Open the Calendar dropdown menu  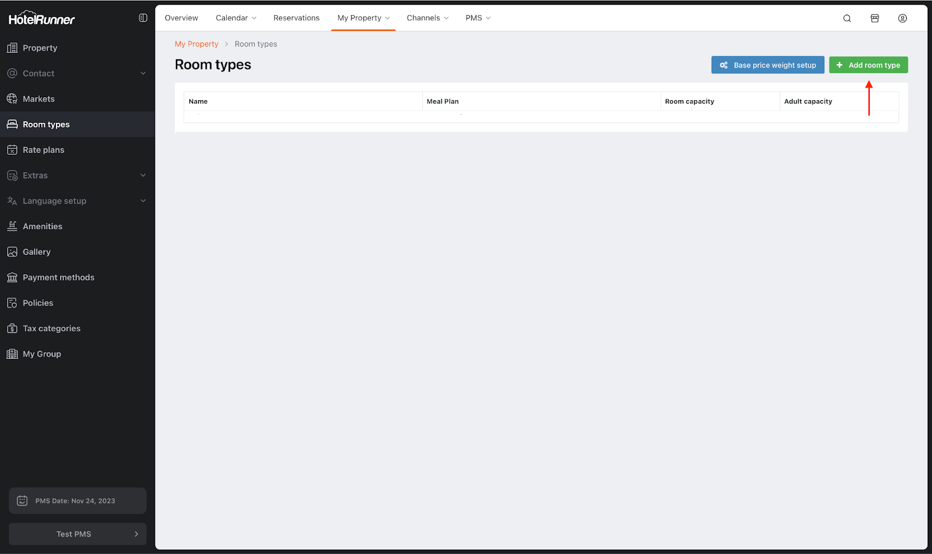(x=236, y=18)
